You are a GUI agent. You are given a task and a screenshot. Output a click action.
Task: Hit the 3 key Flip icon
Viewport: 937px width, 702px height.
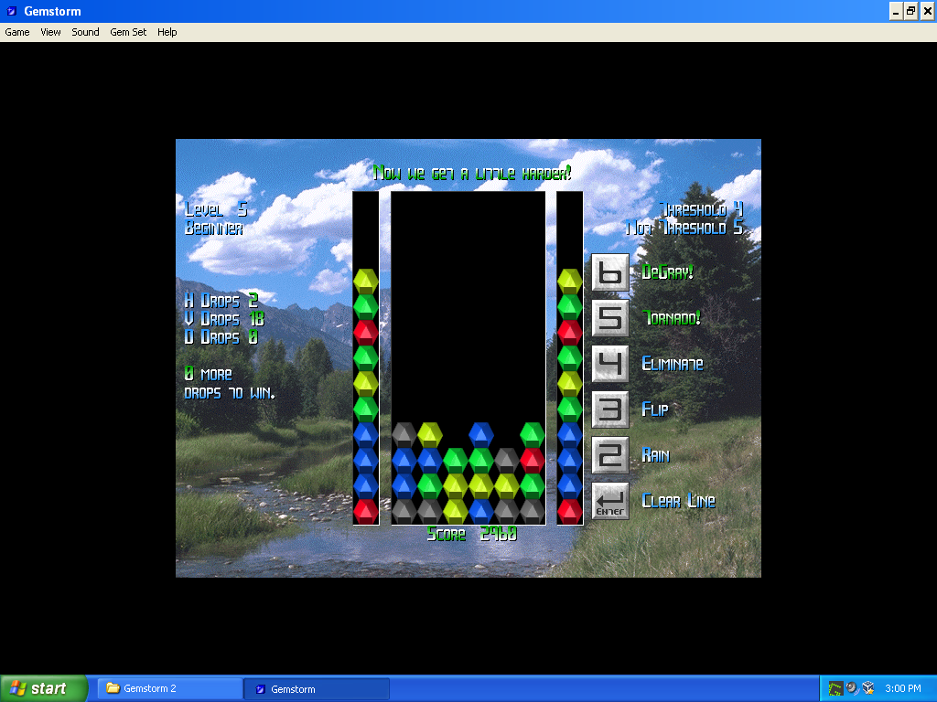coord(610,409)
